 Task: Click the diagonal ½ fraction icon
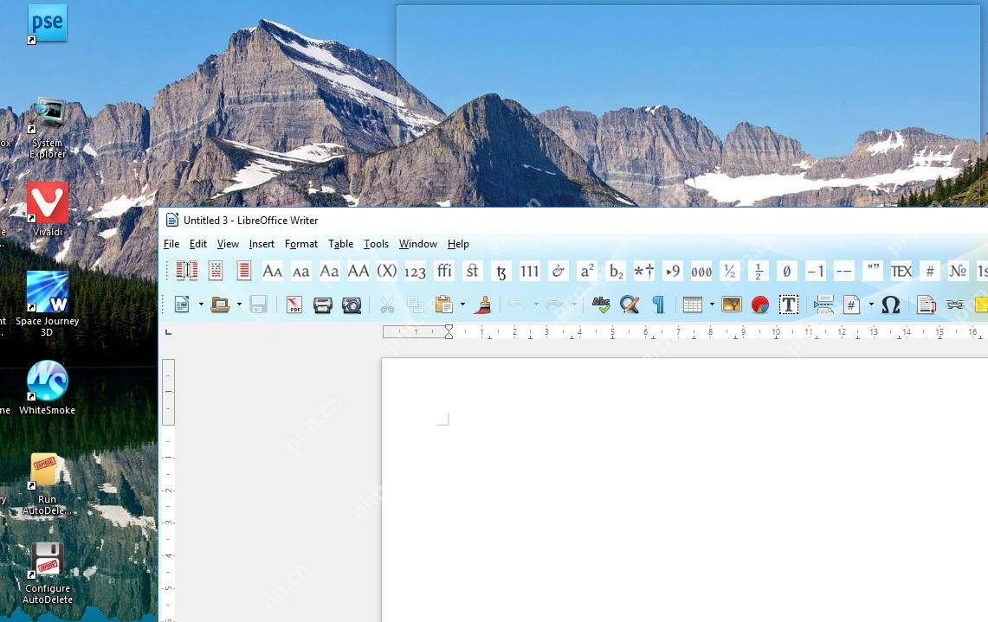(x=730, y=271)
